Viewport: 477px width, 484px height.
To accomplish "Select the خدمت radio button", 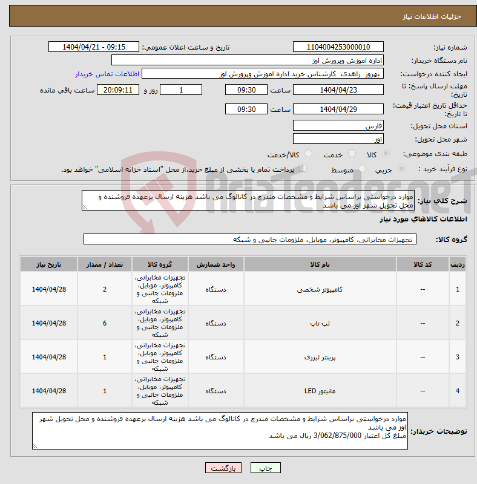I will pyautogui.click(x=352, y=154).
